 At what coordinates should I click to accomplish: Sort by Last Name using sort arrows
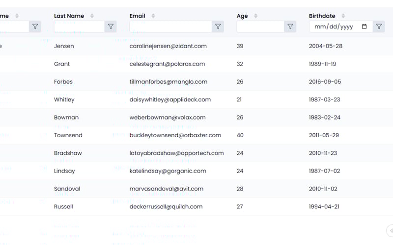point(92,16)
